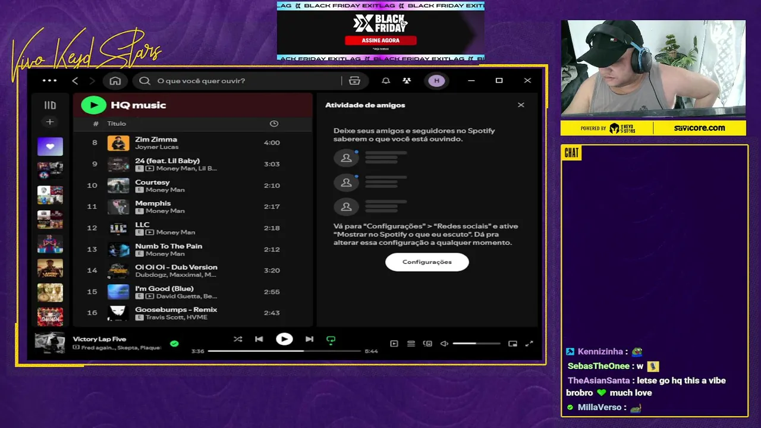Screen dimensions: 761x428
Task: Open the Victory Lap Five now-playing cover
Action: 50,343
